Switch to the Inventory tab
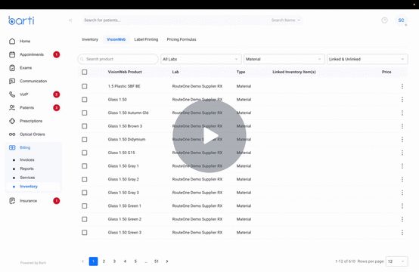This screenshot has height=272, width=419. coord(90,39)
